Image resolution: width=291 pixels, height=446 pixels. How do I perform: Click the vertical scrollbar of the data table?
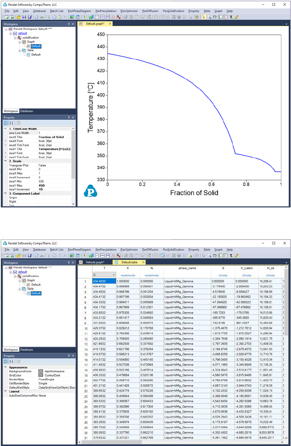coord(286,353)
